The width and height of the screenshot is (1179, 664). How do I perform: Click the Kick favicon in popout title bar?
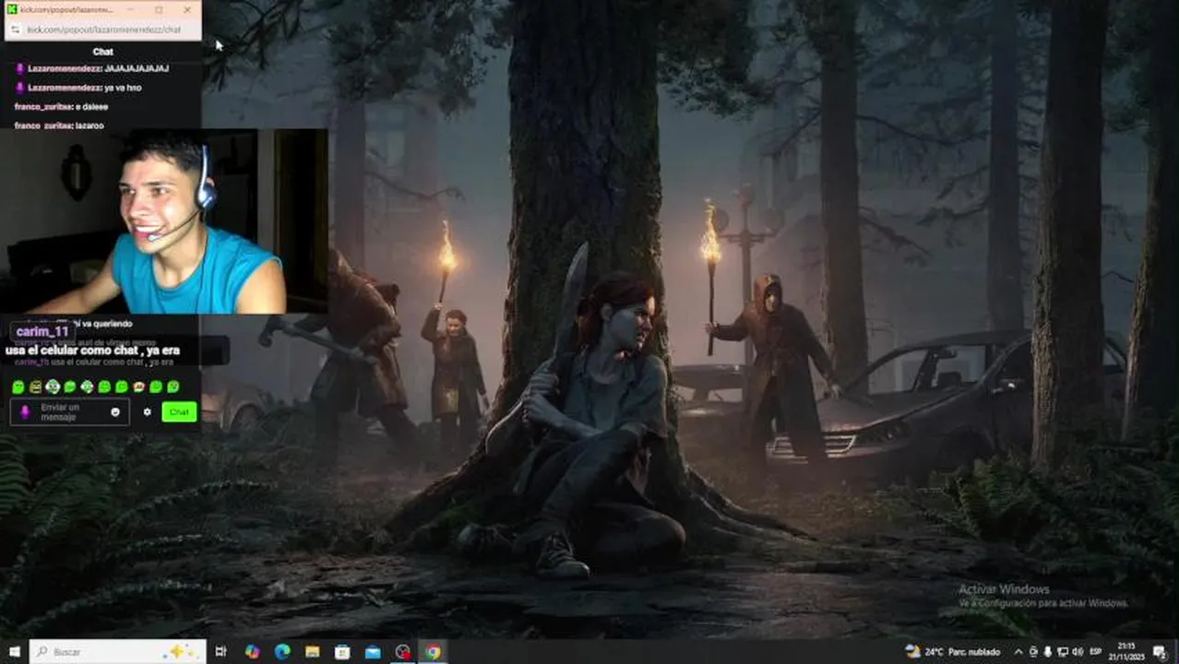13,9
